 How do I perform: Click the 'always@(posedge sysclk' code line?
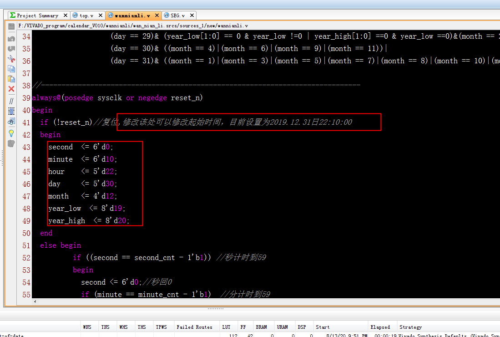click(x=117, y=97)
